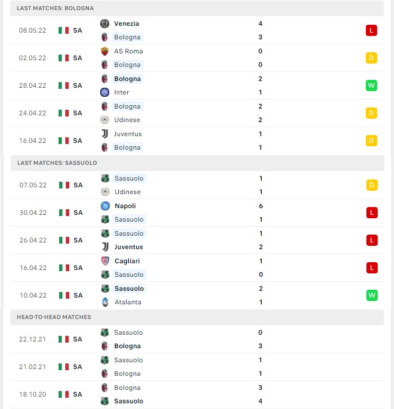This screenshot has width=394, height=409.
Task: Click the yellow D badge for AS Roma match
Action: point(371,58)
